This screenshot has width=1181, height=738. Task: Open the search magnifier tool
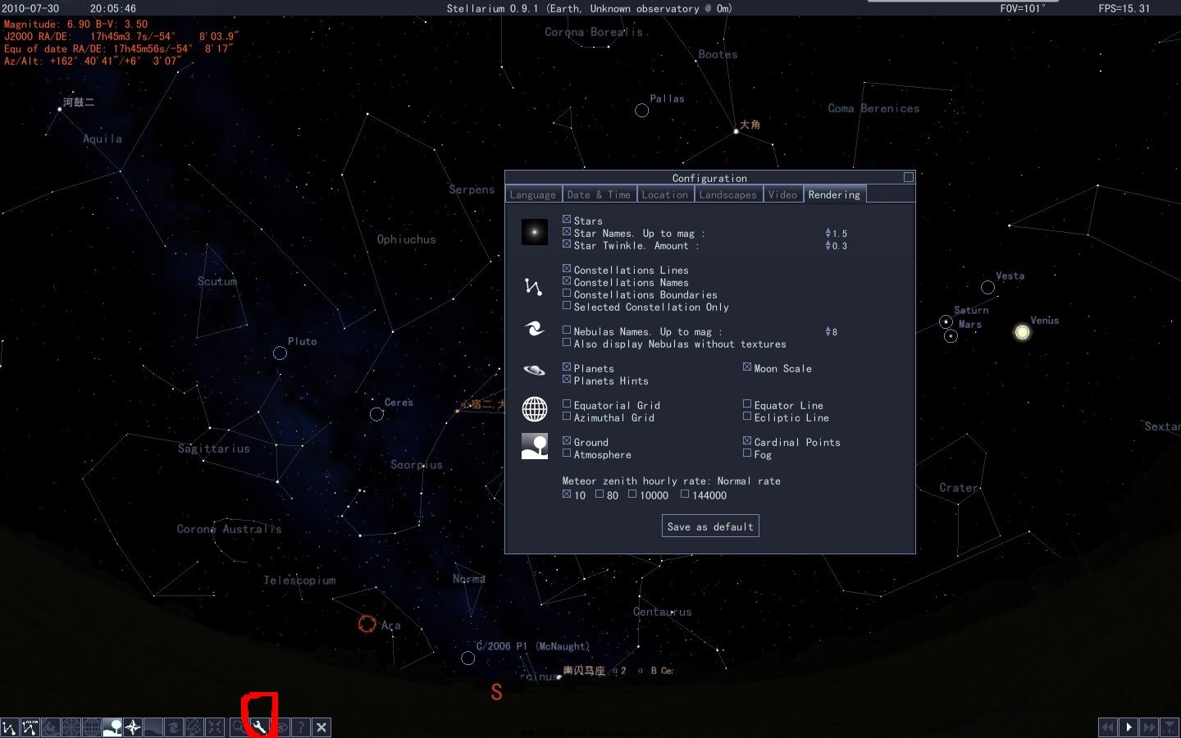[x=239, y=727]
